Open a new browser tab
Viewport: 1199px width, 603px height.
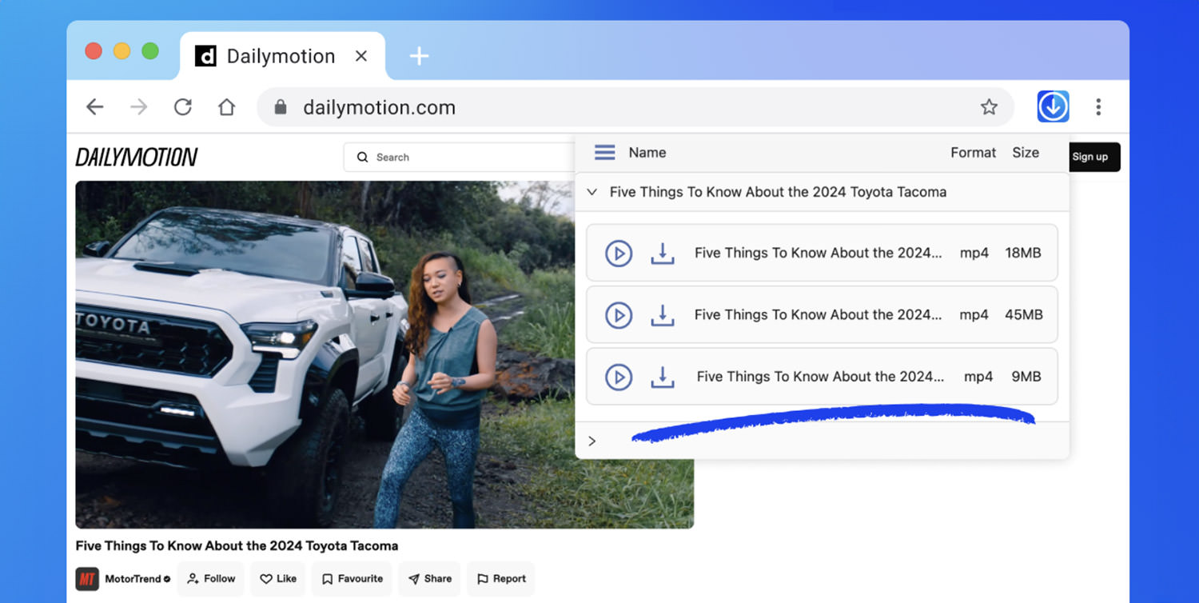[x=419, y=56]
